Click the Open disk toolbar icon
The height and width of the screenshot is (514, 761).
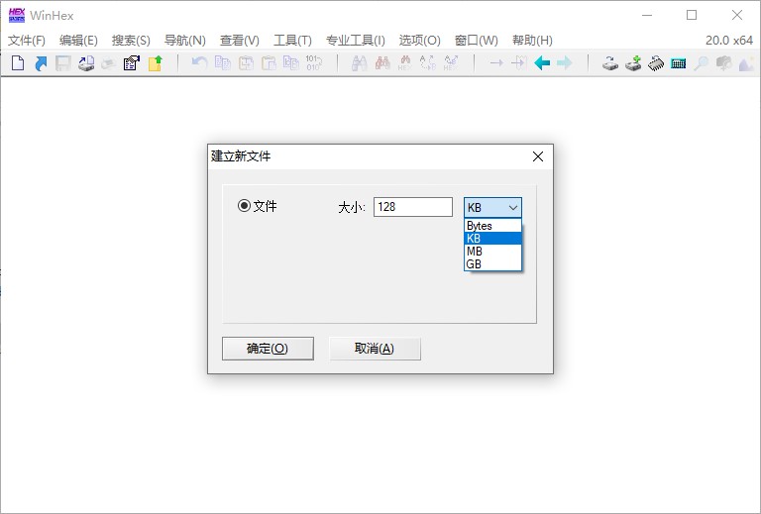610,63
